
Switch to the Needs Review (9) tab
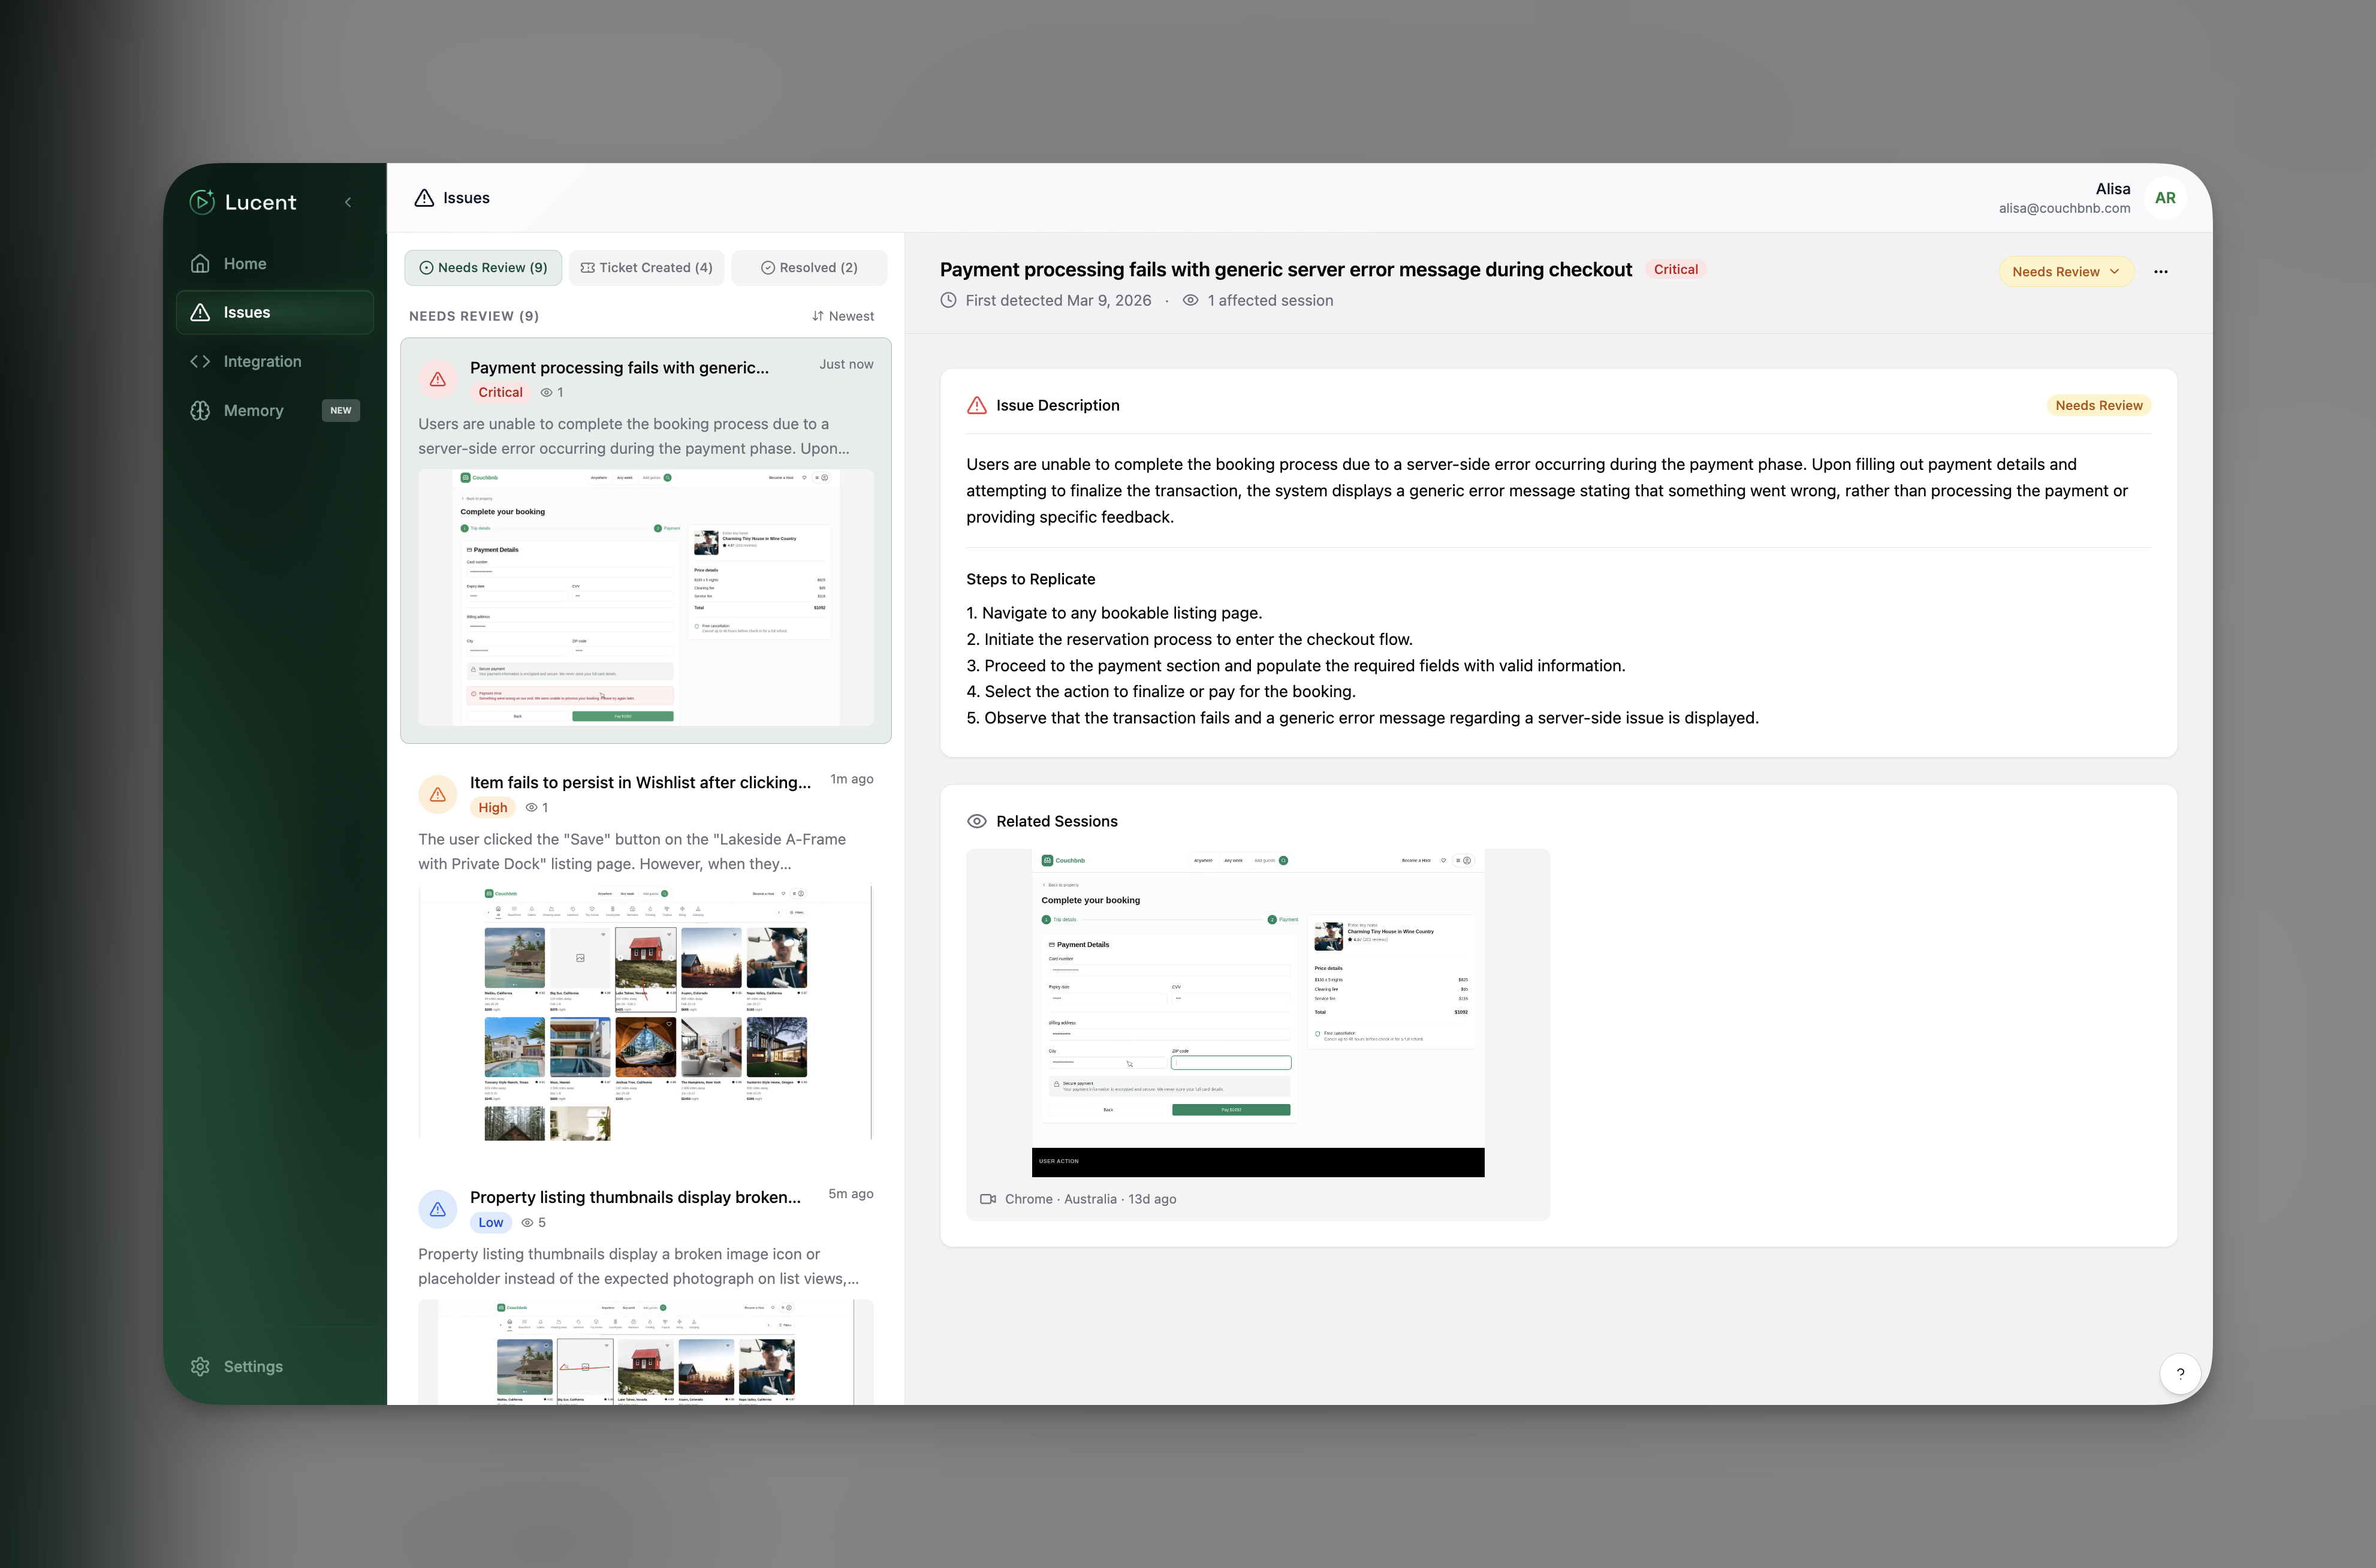tap(483, 268)
